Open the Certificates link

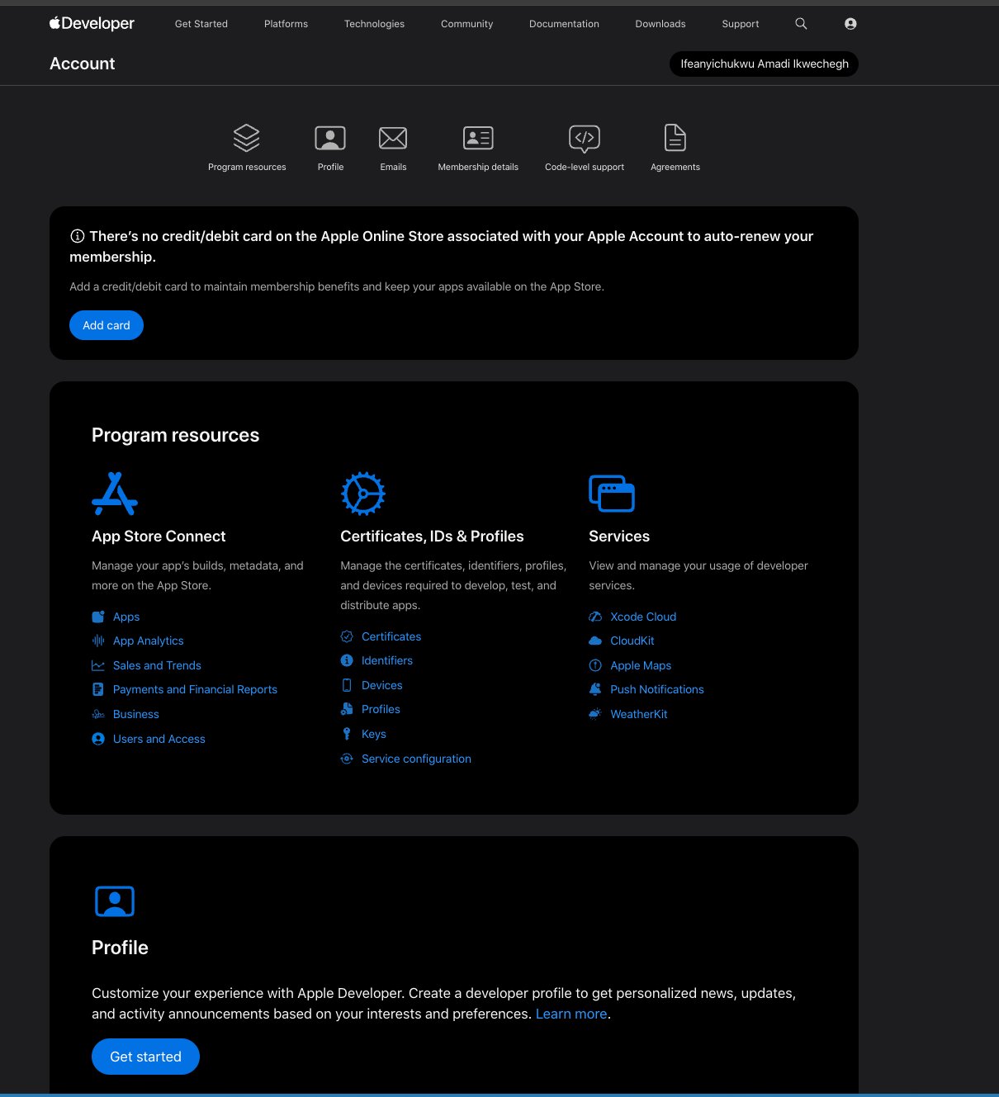[x=391, y=636]
